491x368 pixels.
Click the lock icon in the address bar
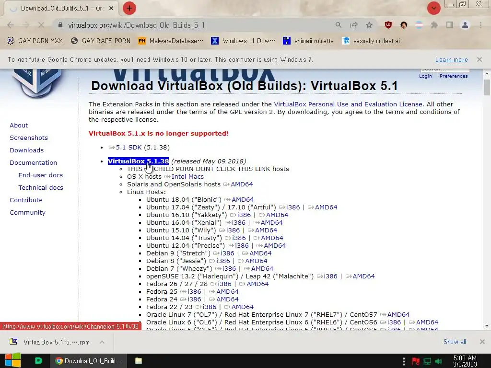point(60,25)
